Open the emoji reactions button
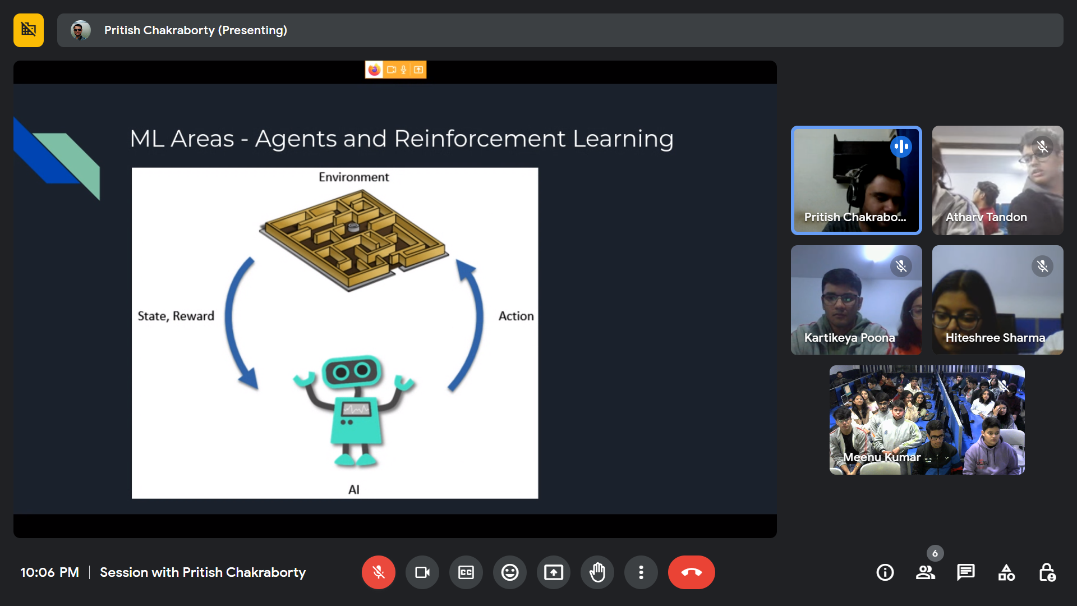 [x=510, y=572]
